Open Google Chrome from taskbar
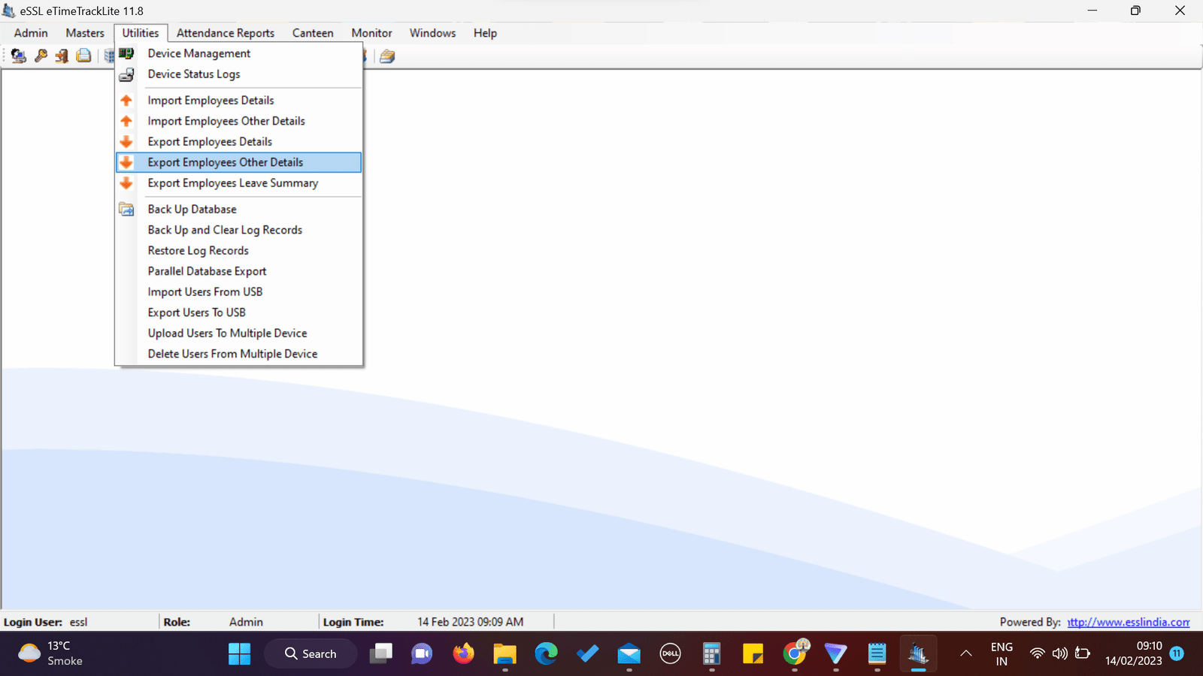The height and width of the screenshot is (676, 1203). tap(795, 653)
